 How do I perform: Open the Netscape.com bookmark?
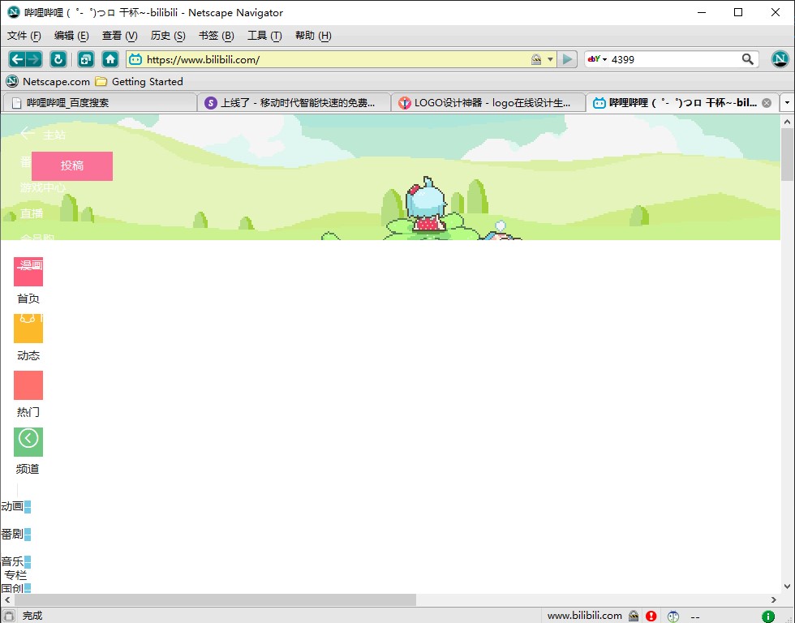48,82
